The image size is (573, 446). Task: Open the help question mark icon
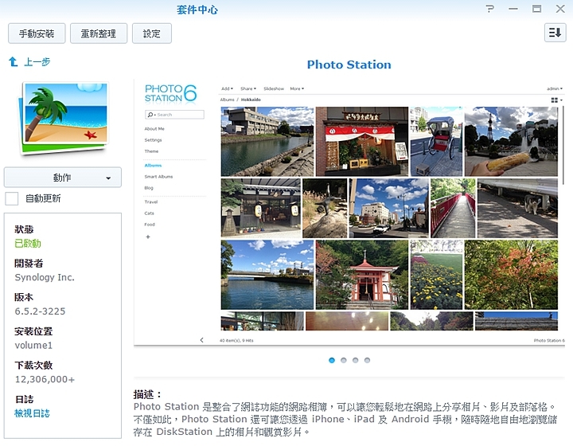point(490,9)
